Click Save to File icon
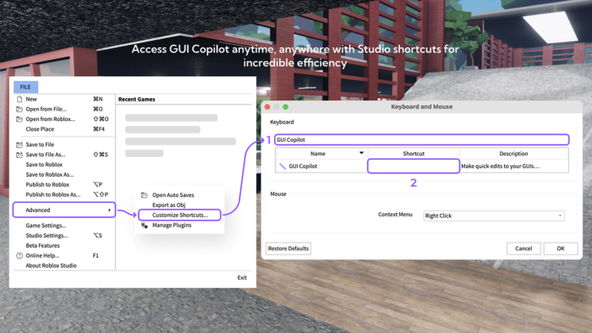 19,145
